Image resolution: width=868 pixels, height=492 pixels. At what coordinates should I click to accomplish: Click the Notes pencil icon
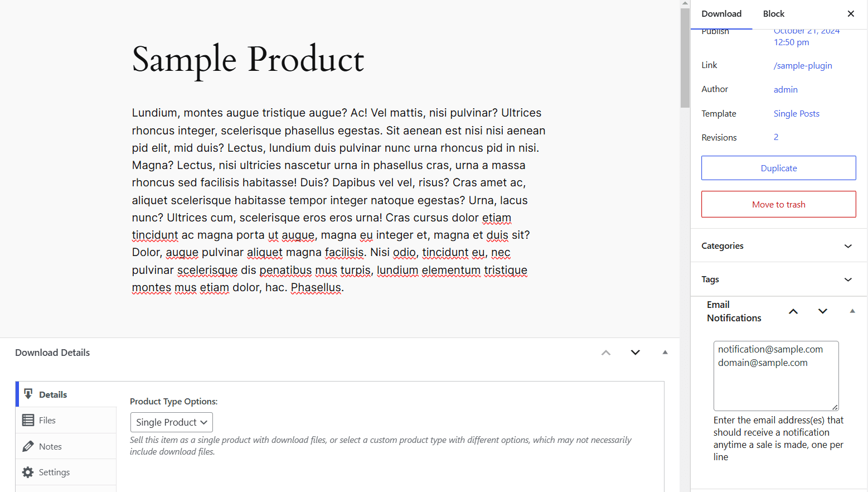pyautogui.click(x=28, y=446)
